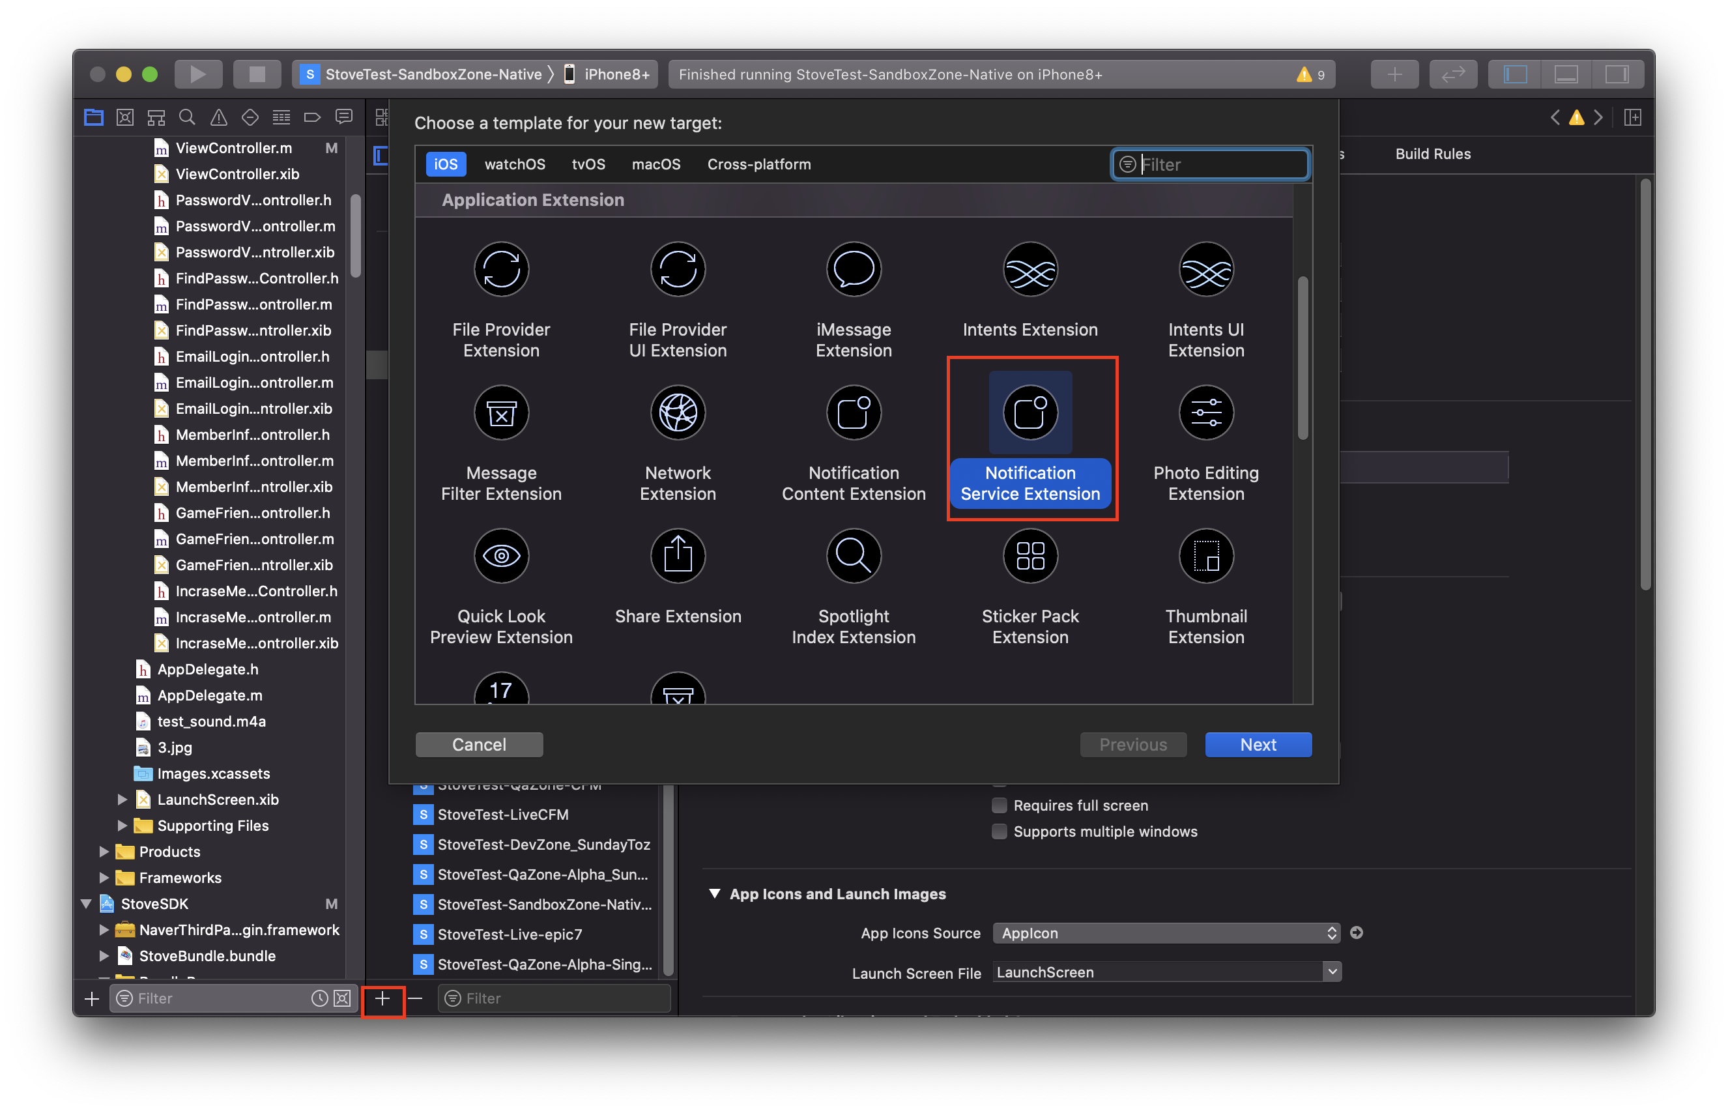The image size is (1728, 1113).
Task: Click the Run play button in the toolbar
Action: coord(198,74)
